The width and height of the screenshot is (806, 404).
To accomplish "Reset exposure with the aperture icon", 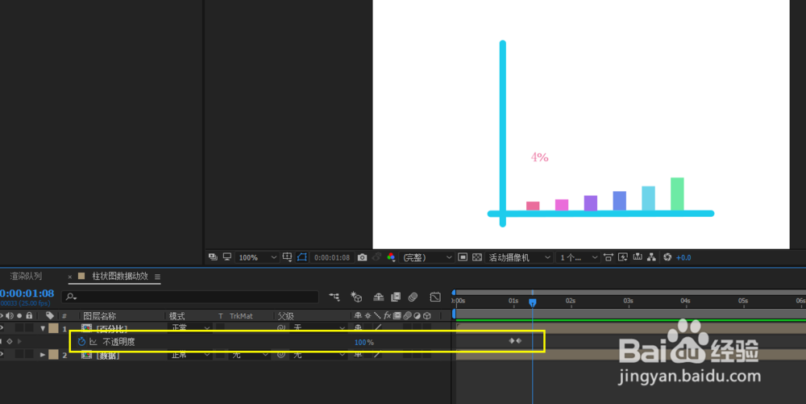I will pyautogui.click(x=667, y=257).
